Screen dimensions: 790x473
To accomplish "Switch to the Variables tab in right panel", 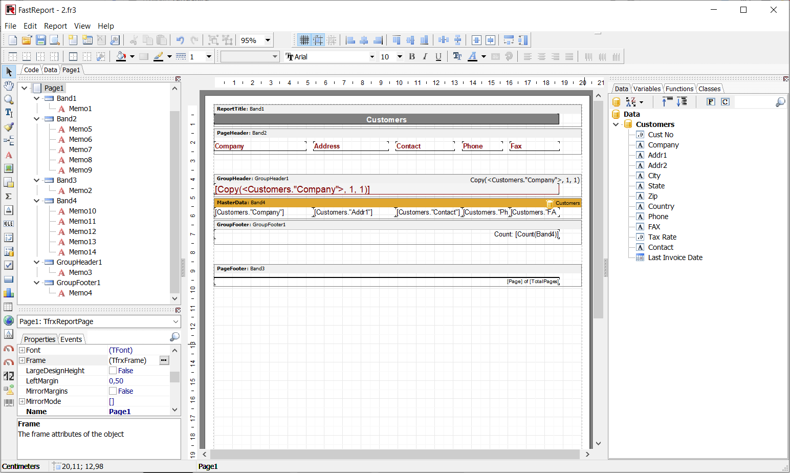I will point(647,88).
